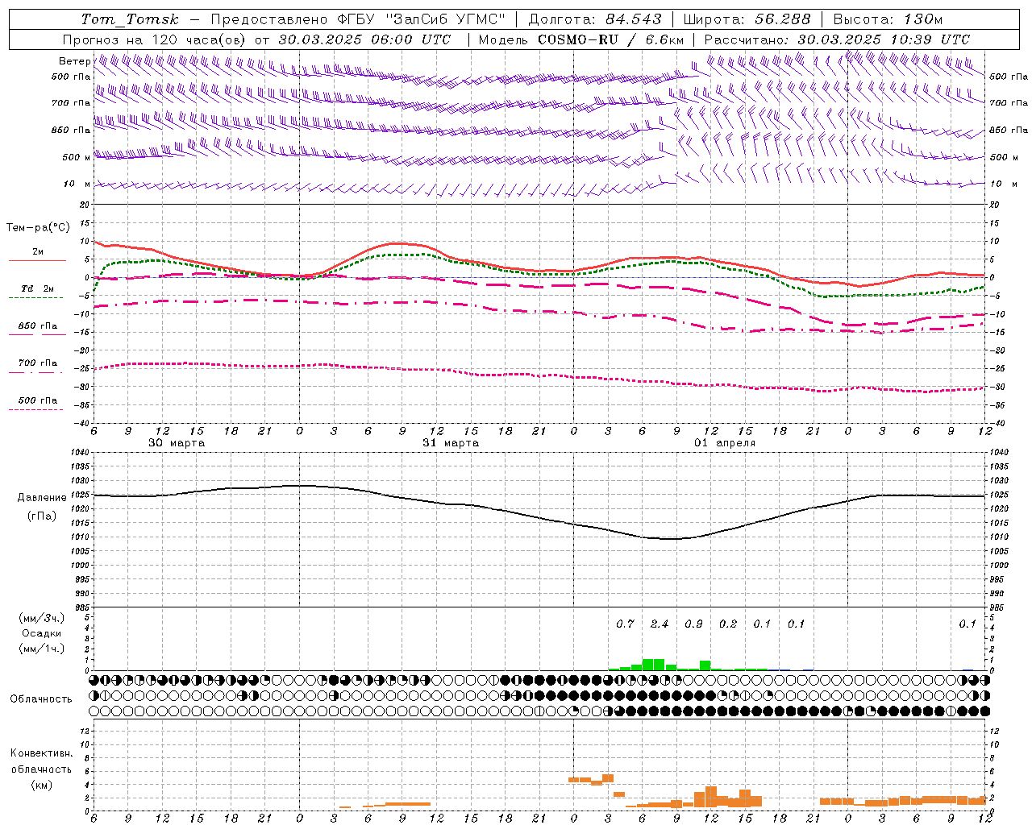Click the '(мм/1ч.)' precipitation unit label
The height and width of the screenshot is (825, 1032).
pyautogui.click(x=41, y=649)
